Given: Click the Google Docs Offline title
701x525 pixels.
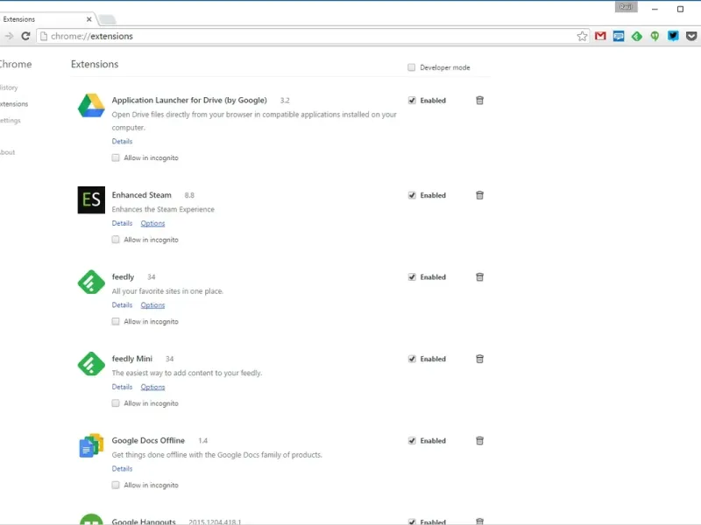Looking at the screenshot, I should (x=148, y=440).
